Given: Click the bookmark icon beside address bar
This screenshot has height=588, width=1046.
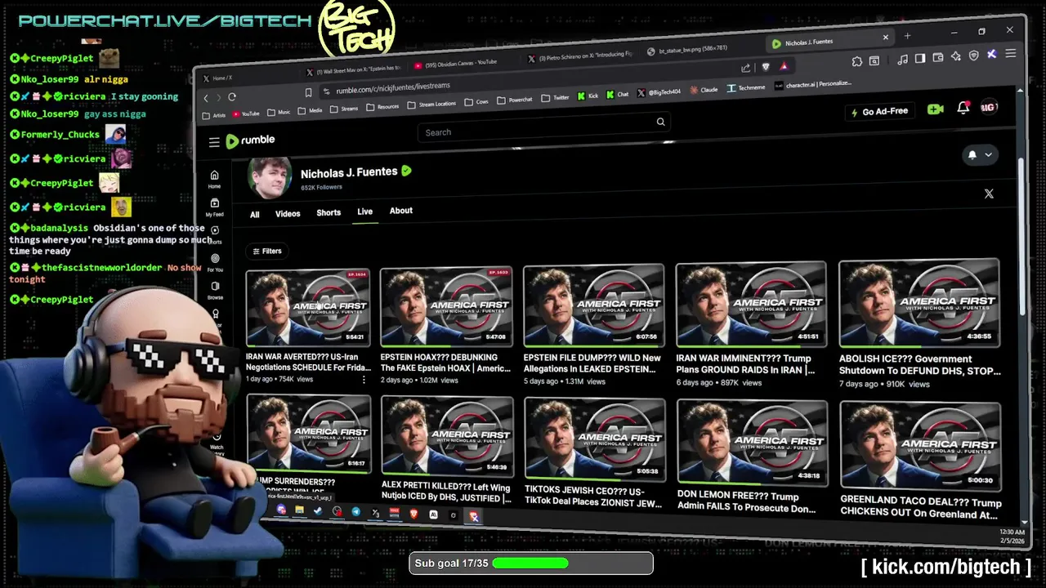Looking at the screenshot, I should click(308, 92).
